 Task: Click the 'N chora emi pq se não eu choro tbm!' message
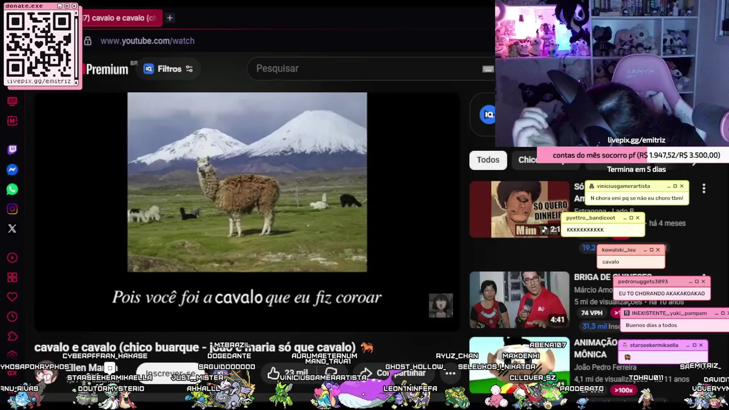(x=637, y=198)
